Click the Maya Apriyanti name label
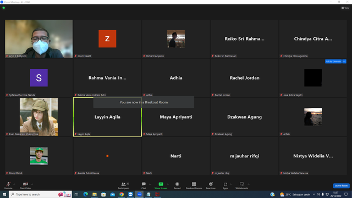Screen dimensions: 352x198 pos(176,117)
